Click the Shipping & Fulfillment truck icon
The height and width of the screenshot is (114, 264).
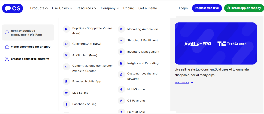(x=121, y=41)
